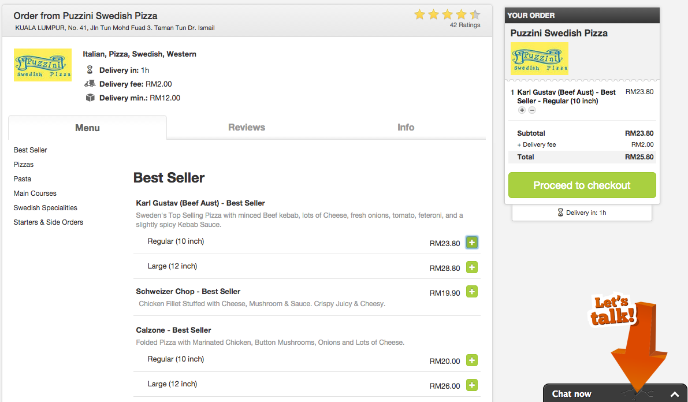
Task: Click the 42 Ratings text
Action: point(465,25)
